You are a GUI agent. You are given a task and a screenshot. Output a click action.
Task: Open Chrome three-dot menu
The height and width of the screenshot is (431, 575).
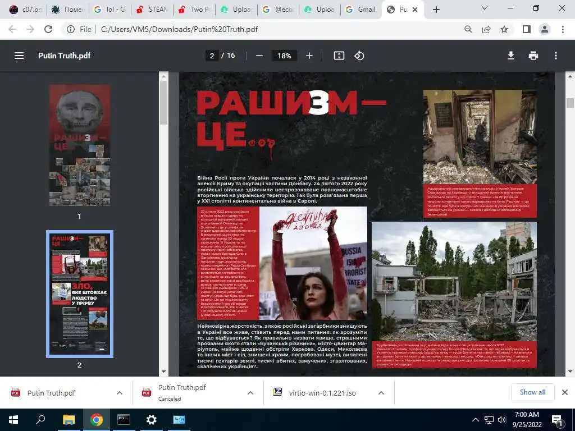[563, 29]
